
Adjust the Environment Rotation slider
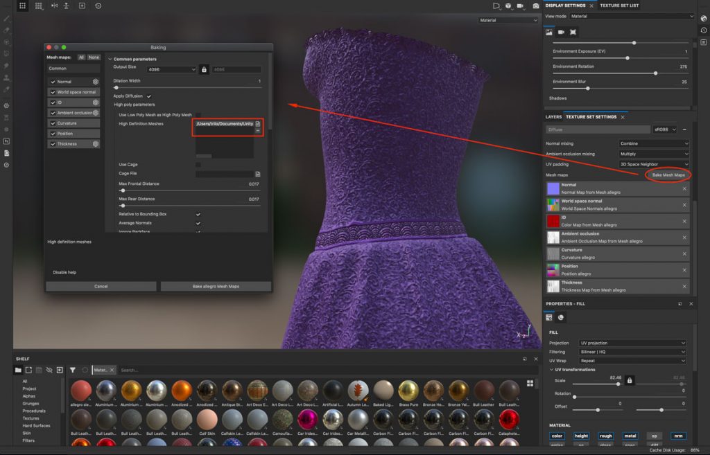pyautogui.click(x=655, y=73)
